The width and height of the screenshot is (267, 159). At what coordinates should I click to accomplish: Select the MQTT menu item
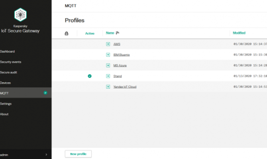[26, 93]
